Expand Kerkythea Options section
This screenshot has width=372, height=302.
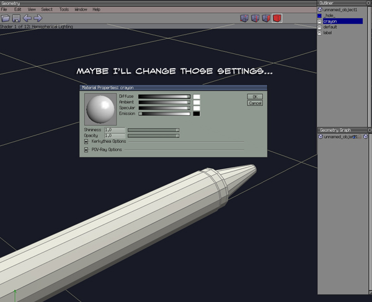(x=86, y=142)
